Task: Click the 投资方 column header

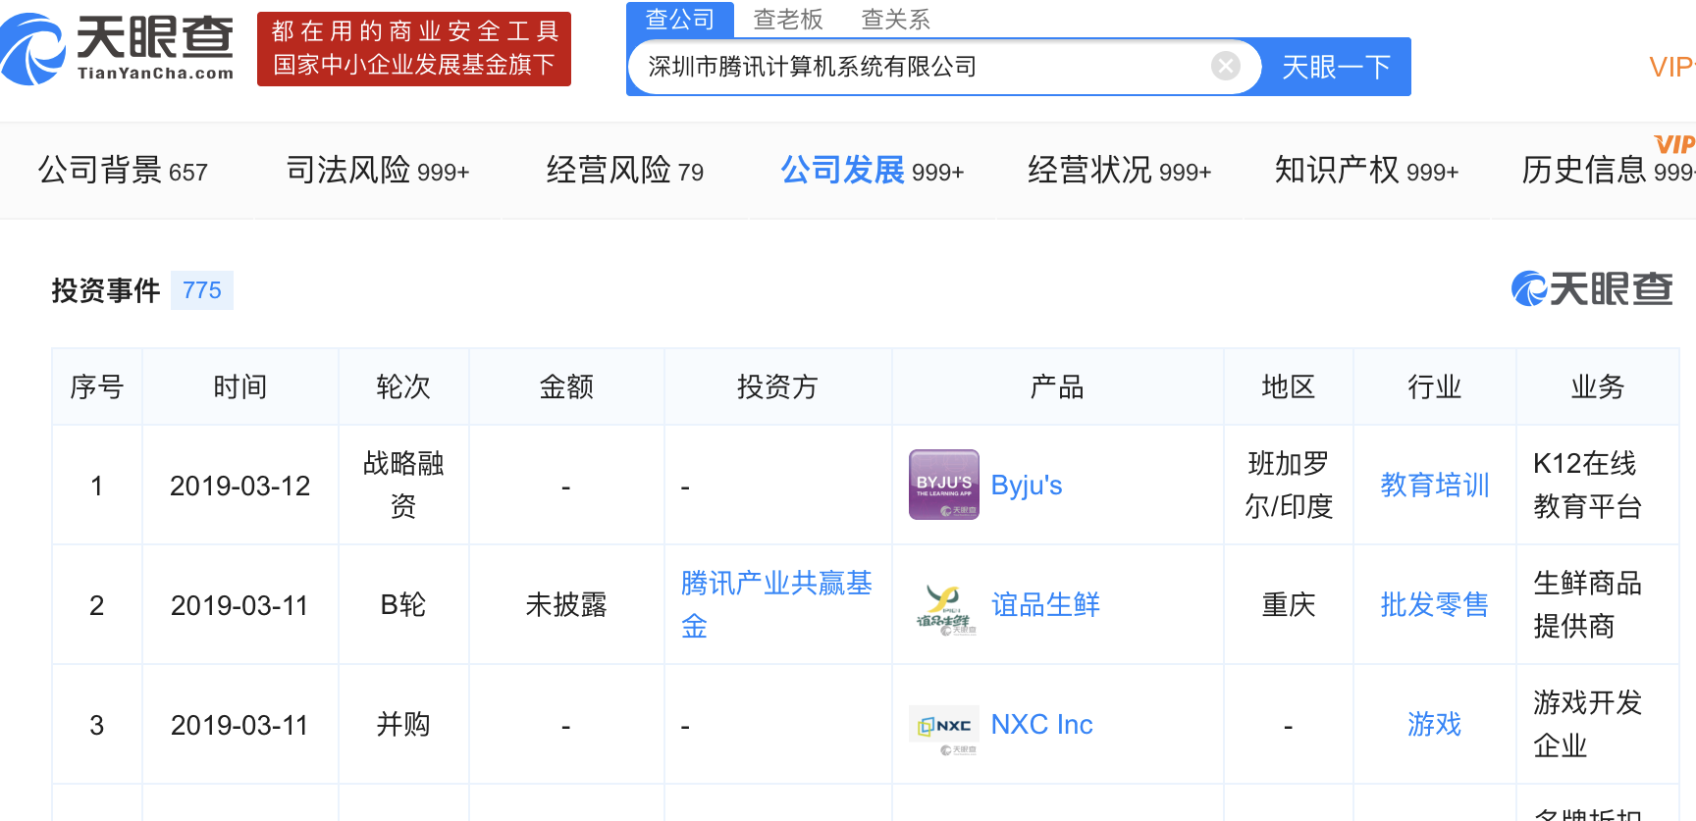Action: tap(777, 386)
